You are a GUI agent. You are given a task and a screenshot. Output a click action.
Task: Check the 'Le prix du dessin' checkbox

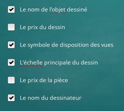11,27
